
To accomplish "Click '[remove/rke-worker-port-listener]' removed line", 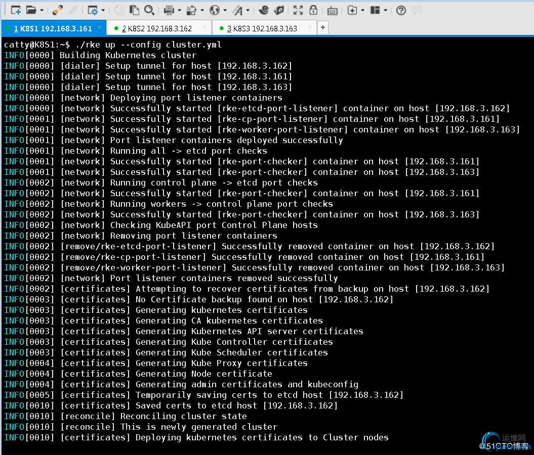I will pyautogui.click(x=255, y=267).
